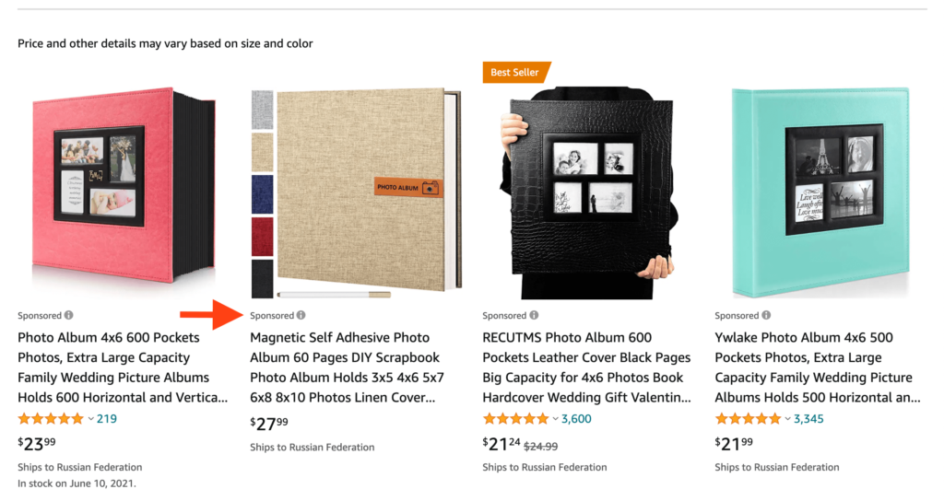
Task: Select the red linen color swatch
Action: point(263,237)
